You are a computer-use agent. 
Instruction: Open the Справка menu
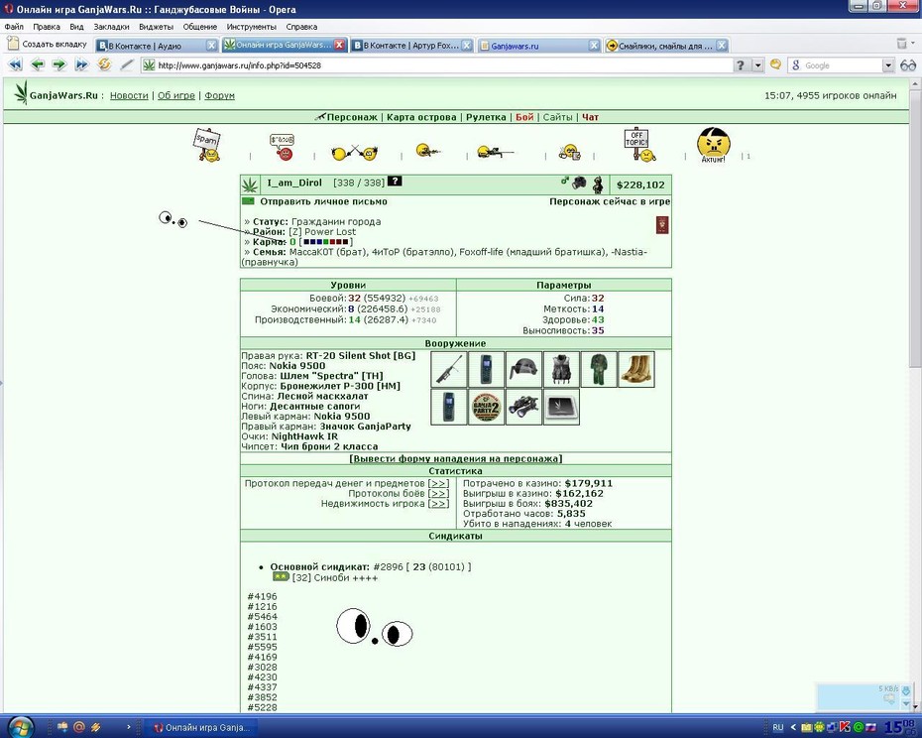click(301, 27)
